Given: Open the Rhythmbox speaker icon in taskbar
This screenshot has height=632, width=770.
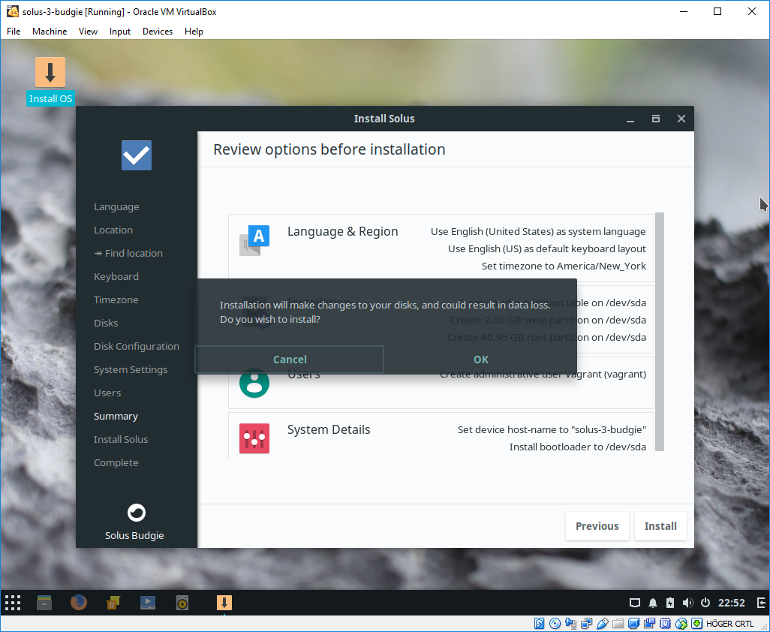Looking at the screenshot, I should click(x=182, y=603).
